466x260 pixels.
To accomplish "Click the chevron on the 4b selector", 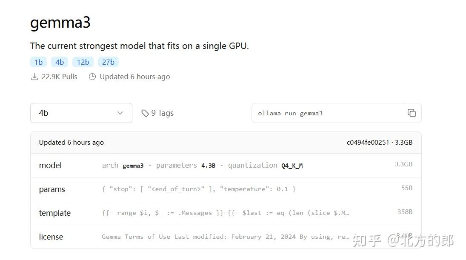I will point(120,113).
